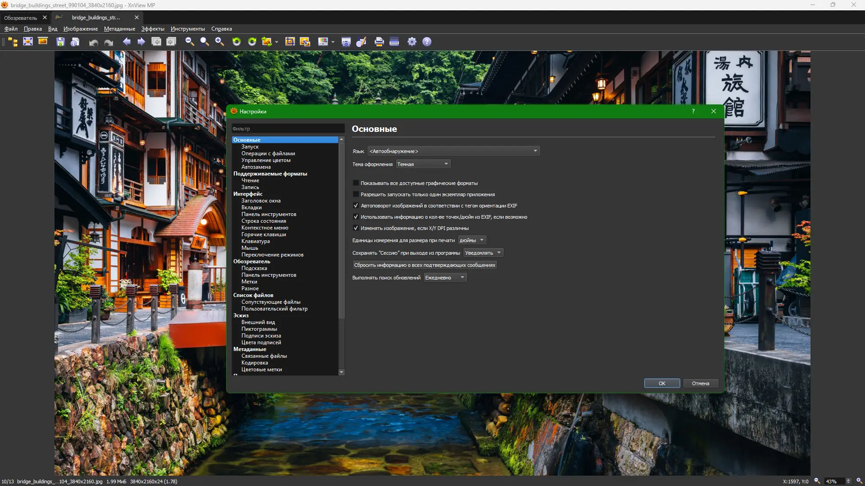This screenshot has height=486, width=865.
Task: Click the fullscreen toolbar icon
Action: 28,42
